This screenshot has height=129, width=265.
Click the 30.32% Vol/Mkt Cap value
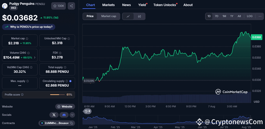pyautogui.click(x=20, y=72)
